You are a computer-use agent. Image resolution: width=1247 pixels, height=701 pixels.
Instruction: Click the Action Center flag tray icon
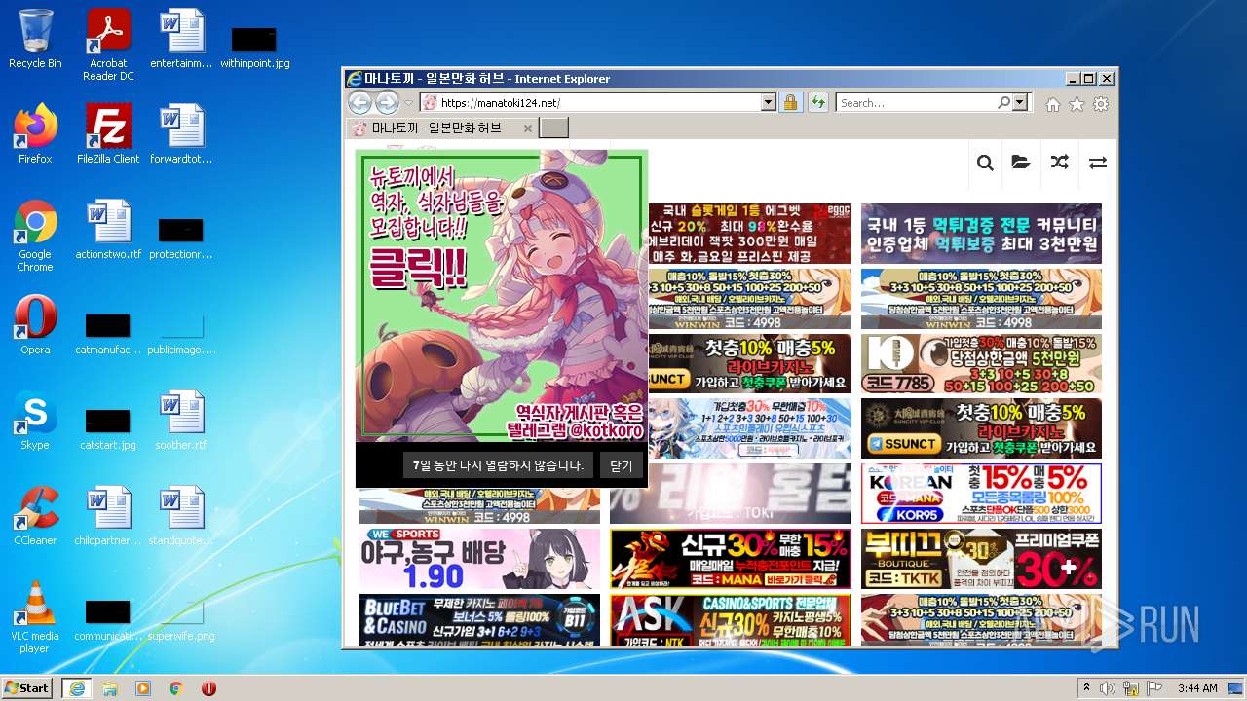click(1154, 688)
